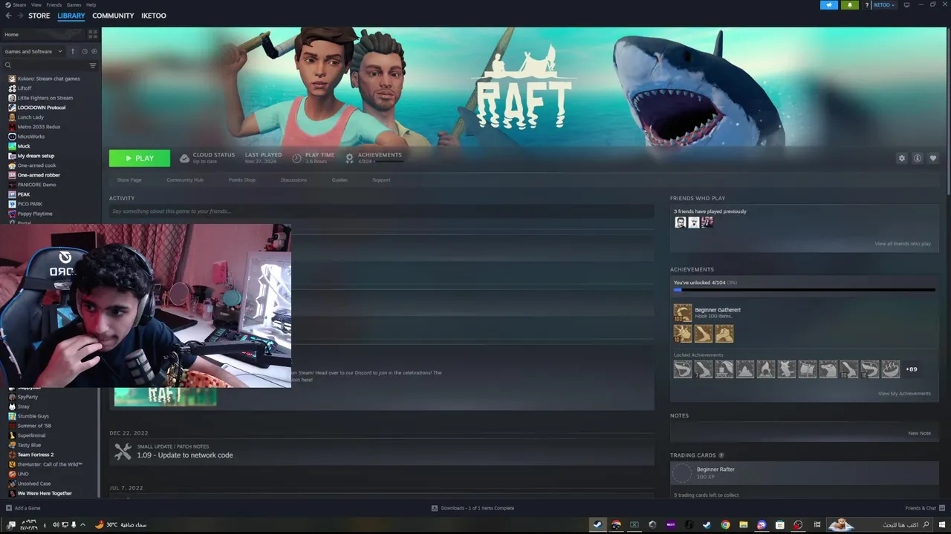
Task: Click the blue announcements megaphone button
Action: tap(829, 5)
